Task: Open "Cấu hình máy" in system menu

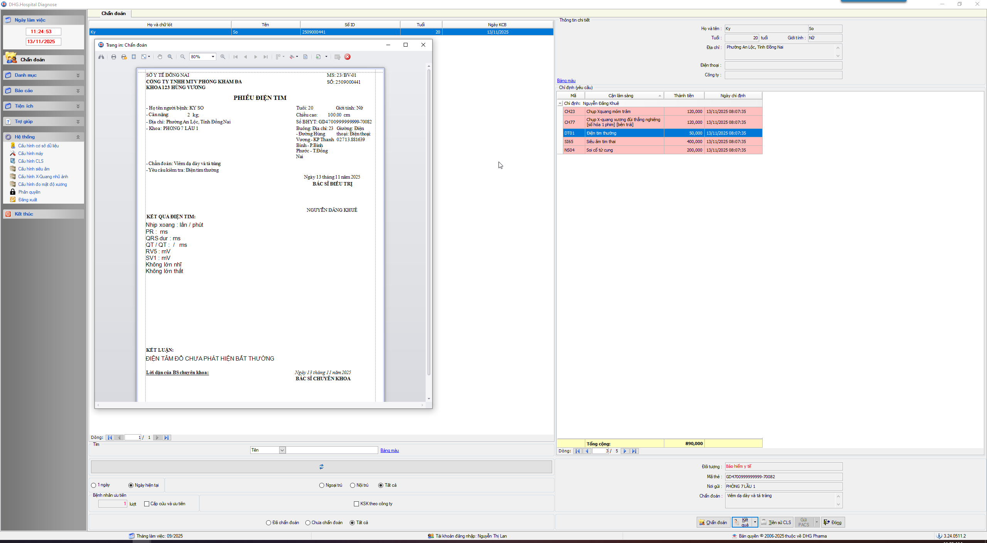Action: click(31, 153)
